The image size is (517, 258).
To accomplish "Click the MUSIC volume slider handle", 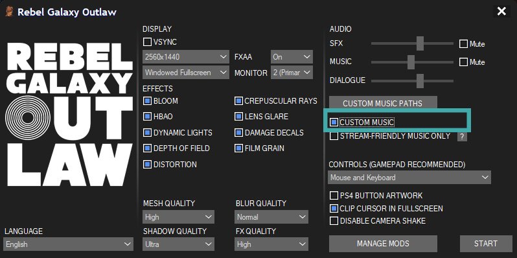I will 411,62.
